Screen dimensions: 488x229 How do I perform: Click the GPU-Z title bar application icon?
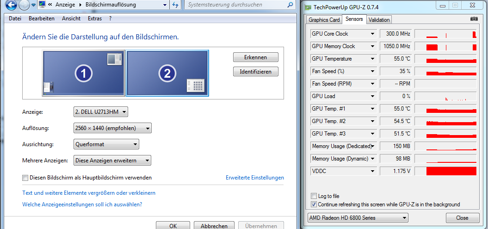pyautogui.click(x=308, y=7)
